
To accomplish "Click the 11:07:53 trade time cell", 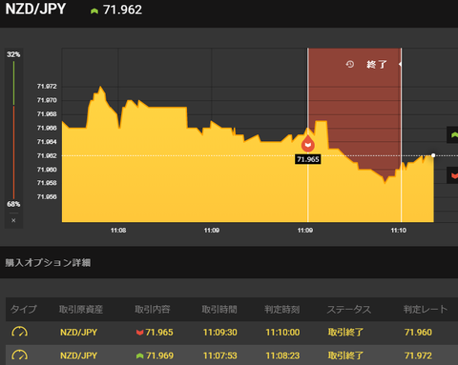I will tap(220, 355).
